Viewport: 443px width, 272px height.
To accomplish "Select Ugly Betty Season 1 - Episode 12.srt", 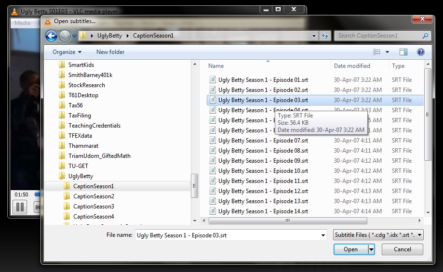I will 263,191.
